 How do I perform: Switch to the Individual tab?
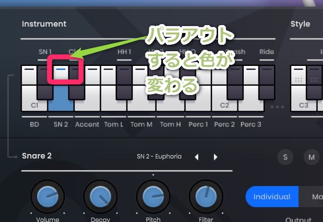click(272, 197)
